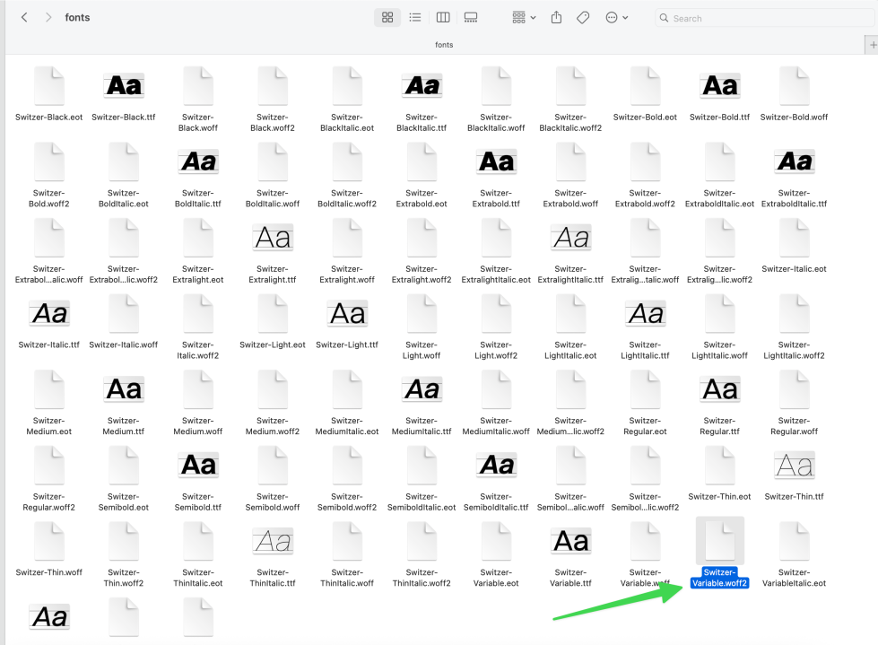This screenshot has height=645, width=878.
Task: Switch to gallery view
Action: 471,18
